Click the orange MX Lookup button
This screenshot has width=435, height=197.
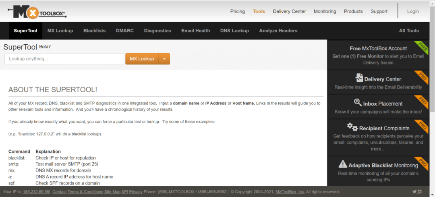click(x=142, y=59)
